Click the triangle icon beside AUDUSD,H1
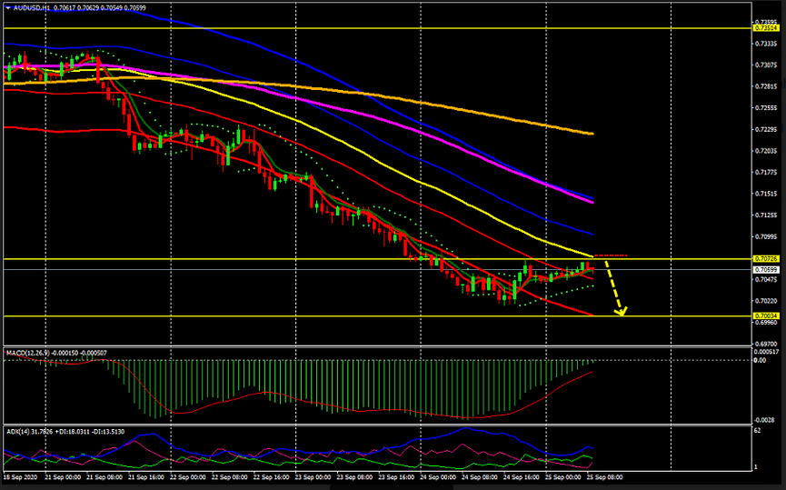This screenshot has height=490, width=786. coord(8,7)
